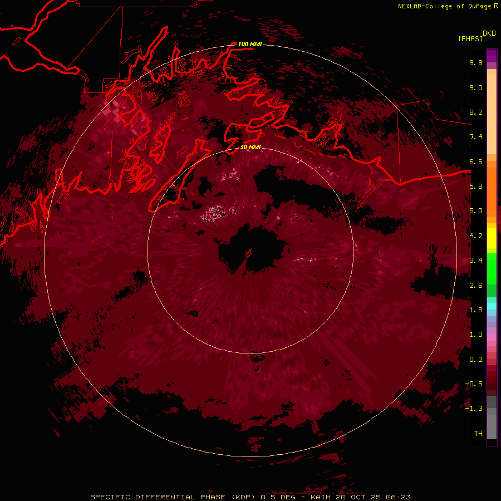This screenshot has height=501, width=501.
Task: Click the 7.4 value on color scale
Action: click(476, 137)
